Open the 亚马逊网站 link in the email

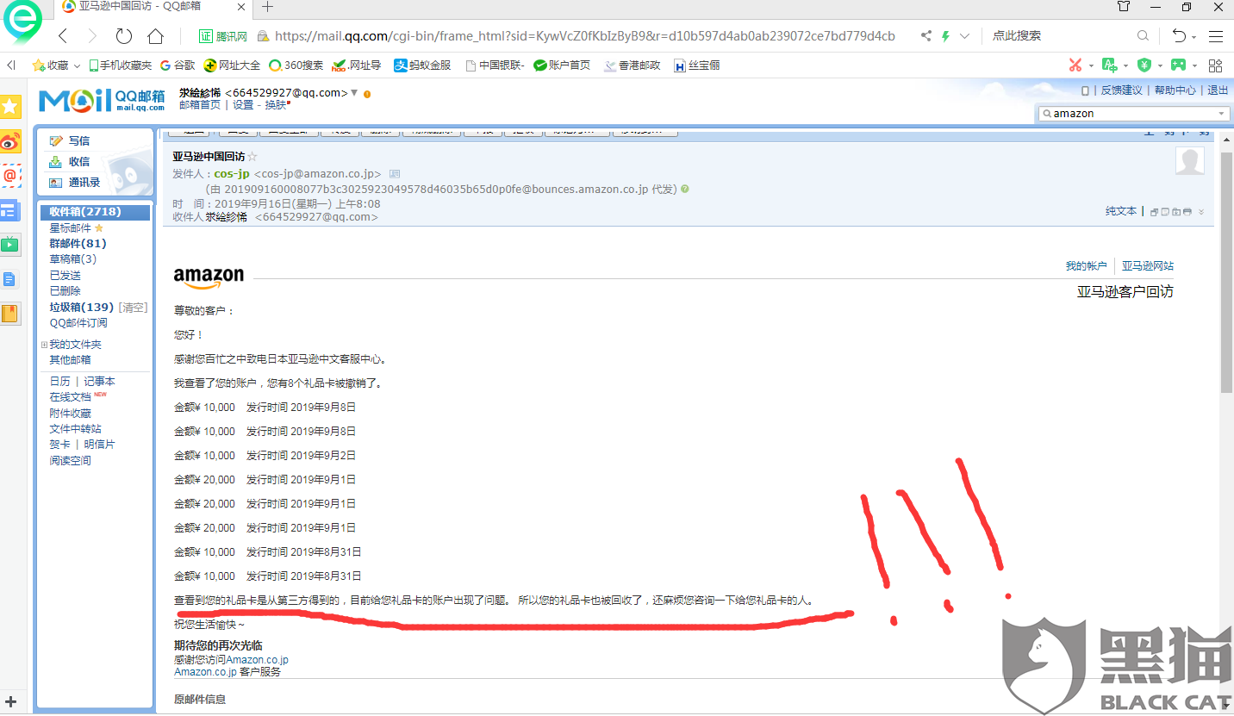point(1148,266)
